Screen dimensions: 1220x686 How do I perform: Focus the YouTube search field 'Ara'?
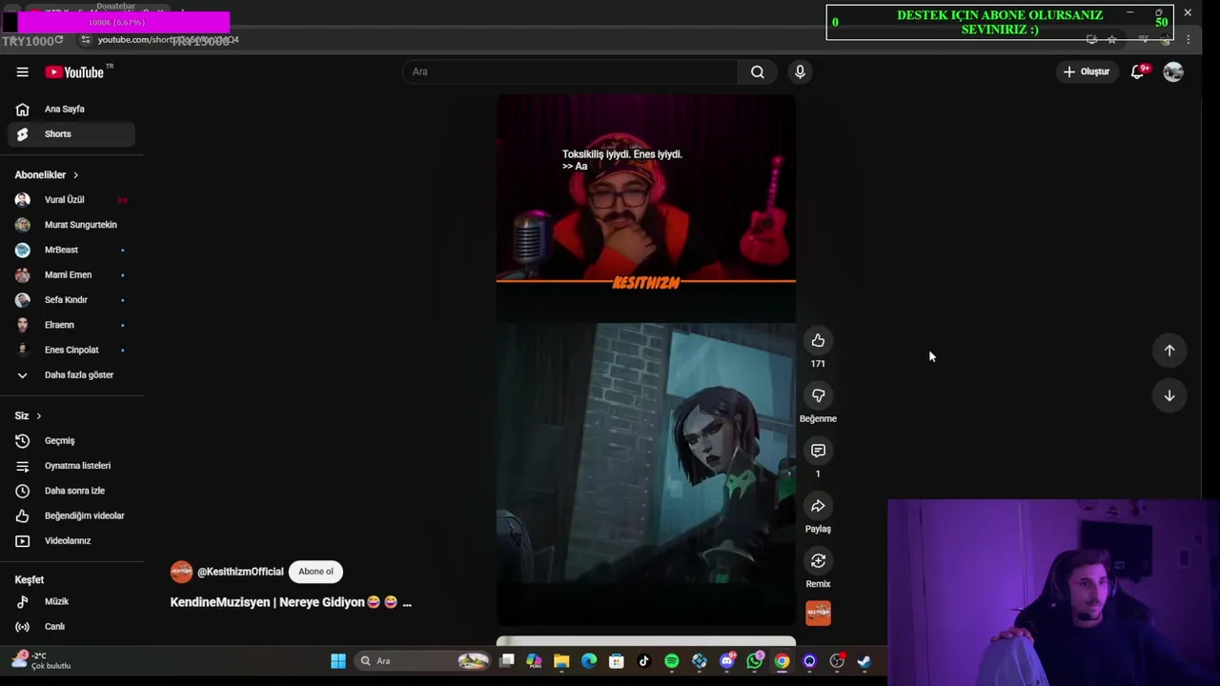pyautogui.click(x=570, y=71)
